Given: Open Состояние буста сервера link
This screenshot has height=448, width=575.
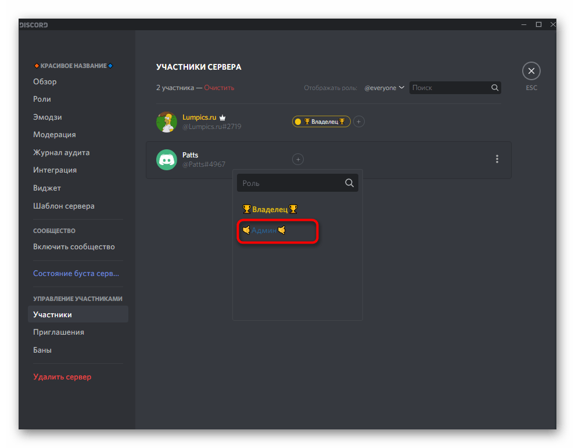Looking at the screenshot, I should 76,274.
